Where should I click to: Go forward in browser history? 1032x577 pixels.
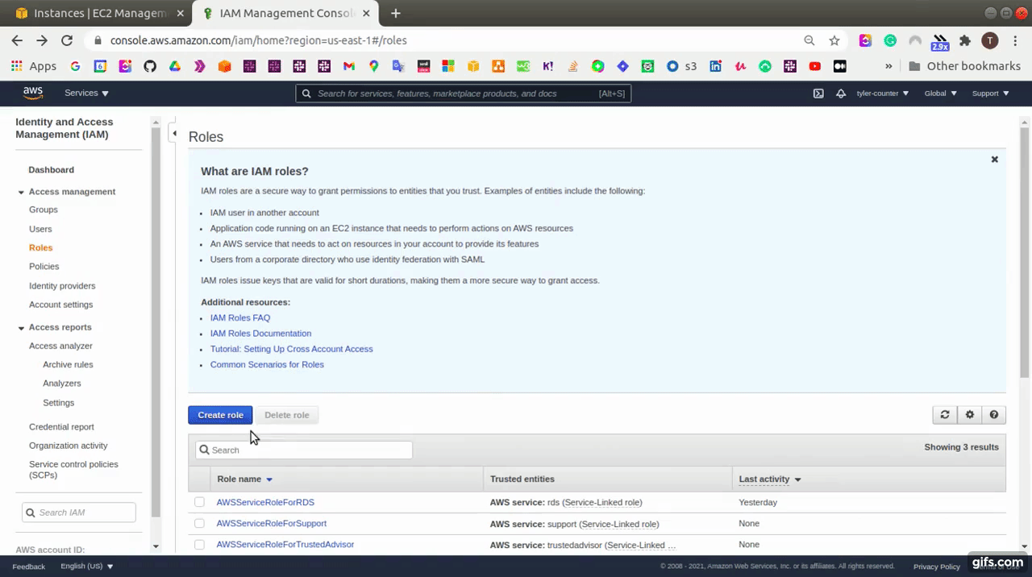(x=42, y=40)
